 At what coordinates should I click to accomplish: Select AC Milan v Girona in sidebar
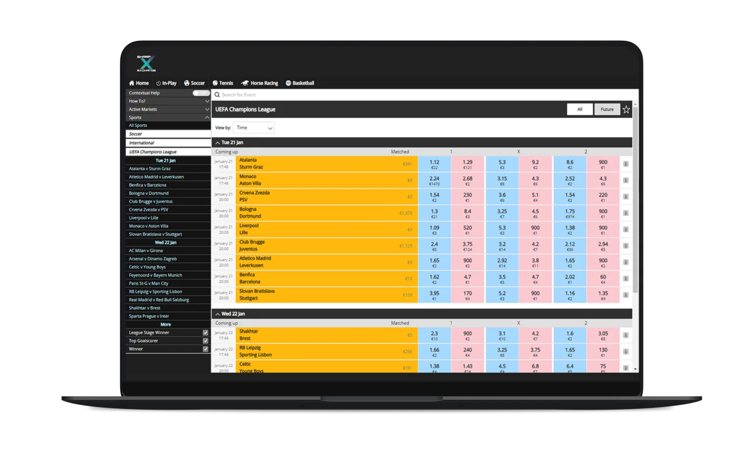(168, 250)
